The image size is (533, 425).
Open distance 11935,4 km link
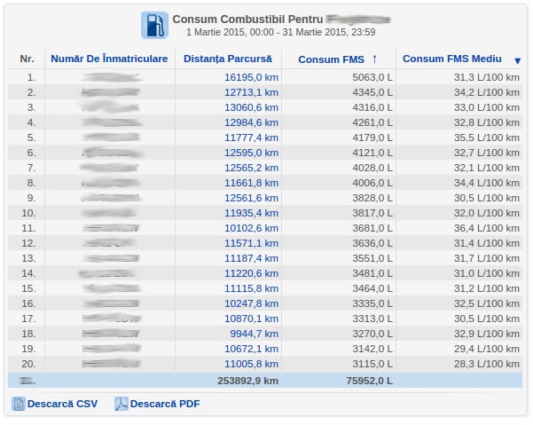251,213
